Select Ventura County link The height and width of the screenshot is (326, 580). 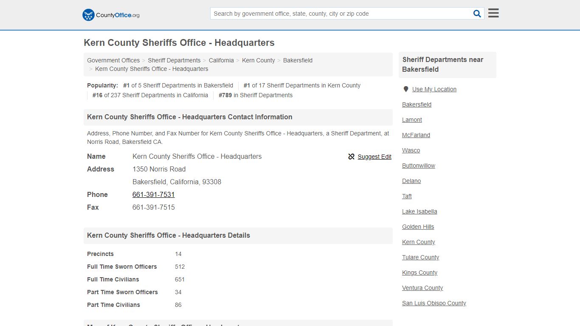[422, 288]
